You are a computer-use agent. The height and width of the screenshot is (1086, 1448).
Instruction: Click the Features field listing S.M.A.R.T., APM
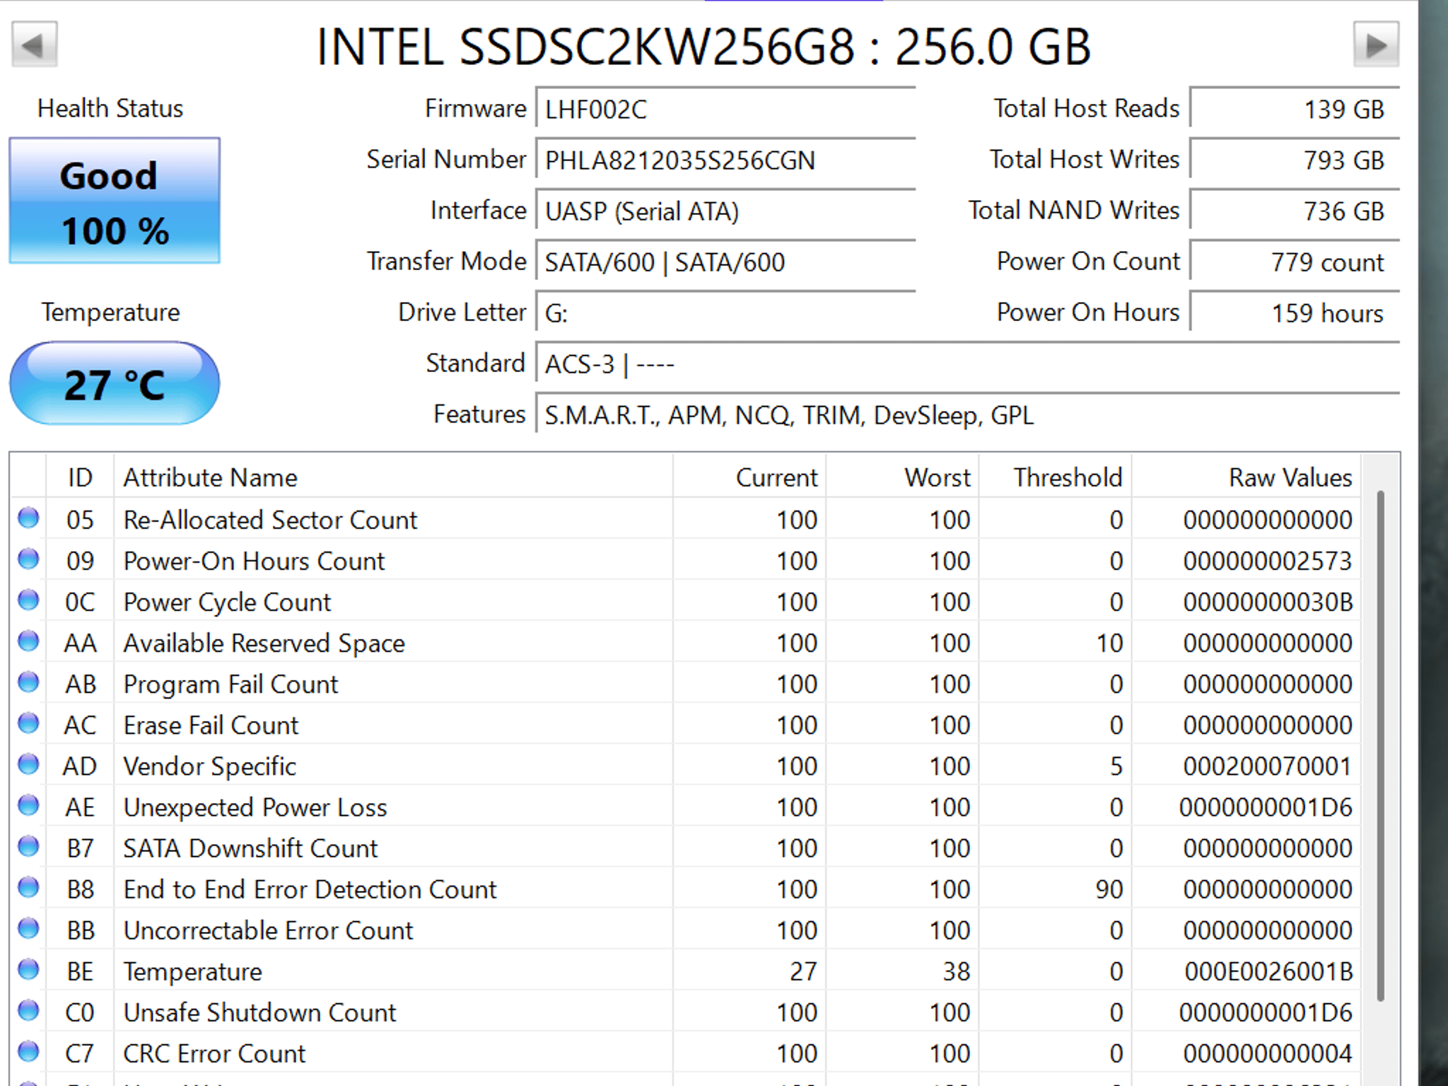[x=967, y=414]
